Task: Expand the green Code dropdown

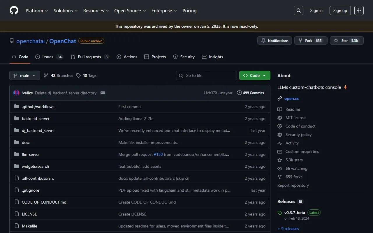Action: [255, 75]
